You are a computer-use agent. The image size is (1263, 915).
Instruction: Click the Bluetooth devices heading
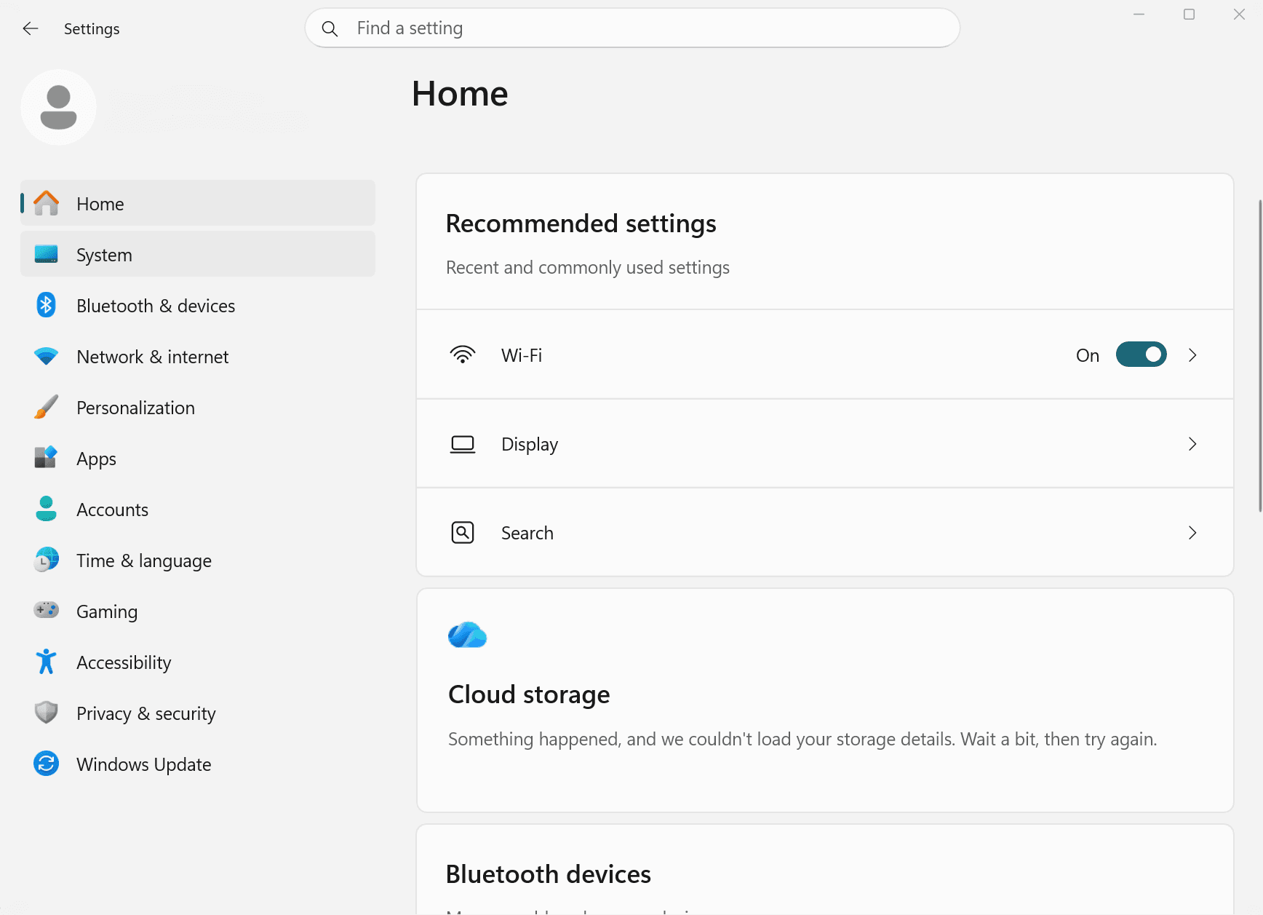[x=548, y=874]
